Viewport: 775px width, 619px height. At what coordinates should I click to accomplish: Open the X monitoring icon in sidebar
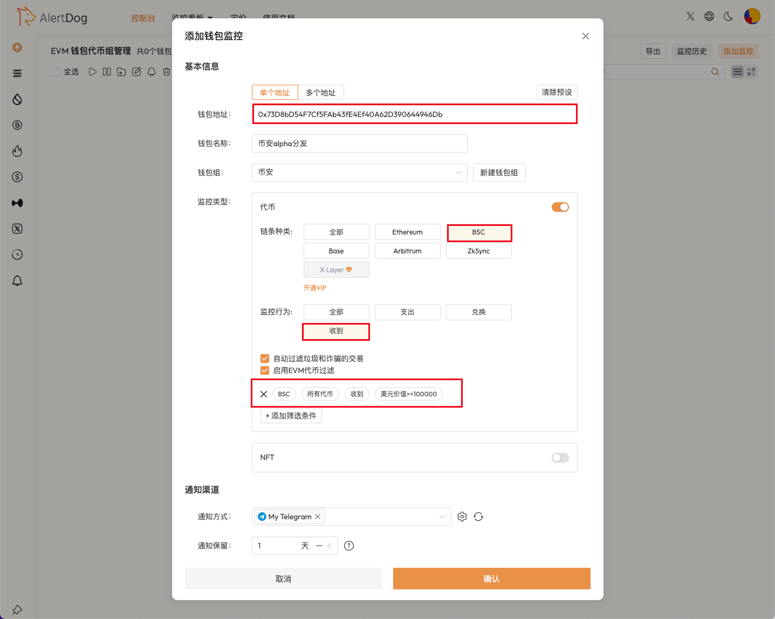tap(17, 229)
